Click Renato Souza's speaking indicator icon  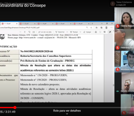[x=118, y=91]
